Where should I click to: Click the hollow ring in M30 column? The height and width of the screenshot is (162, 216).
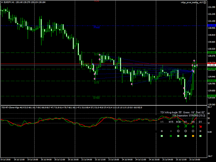point(178,131)
